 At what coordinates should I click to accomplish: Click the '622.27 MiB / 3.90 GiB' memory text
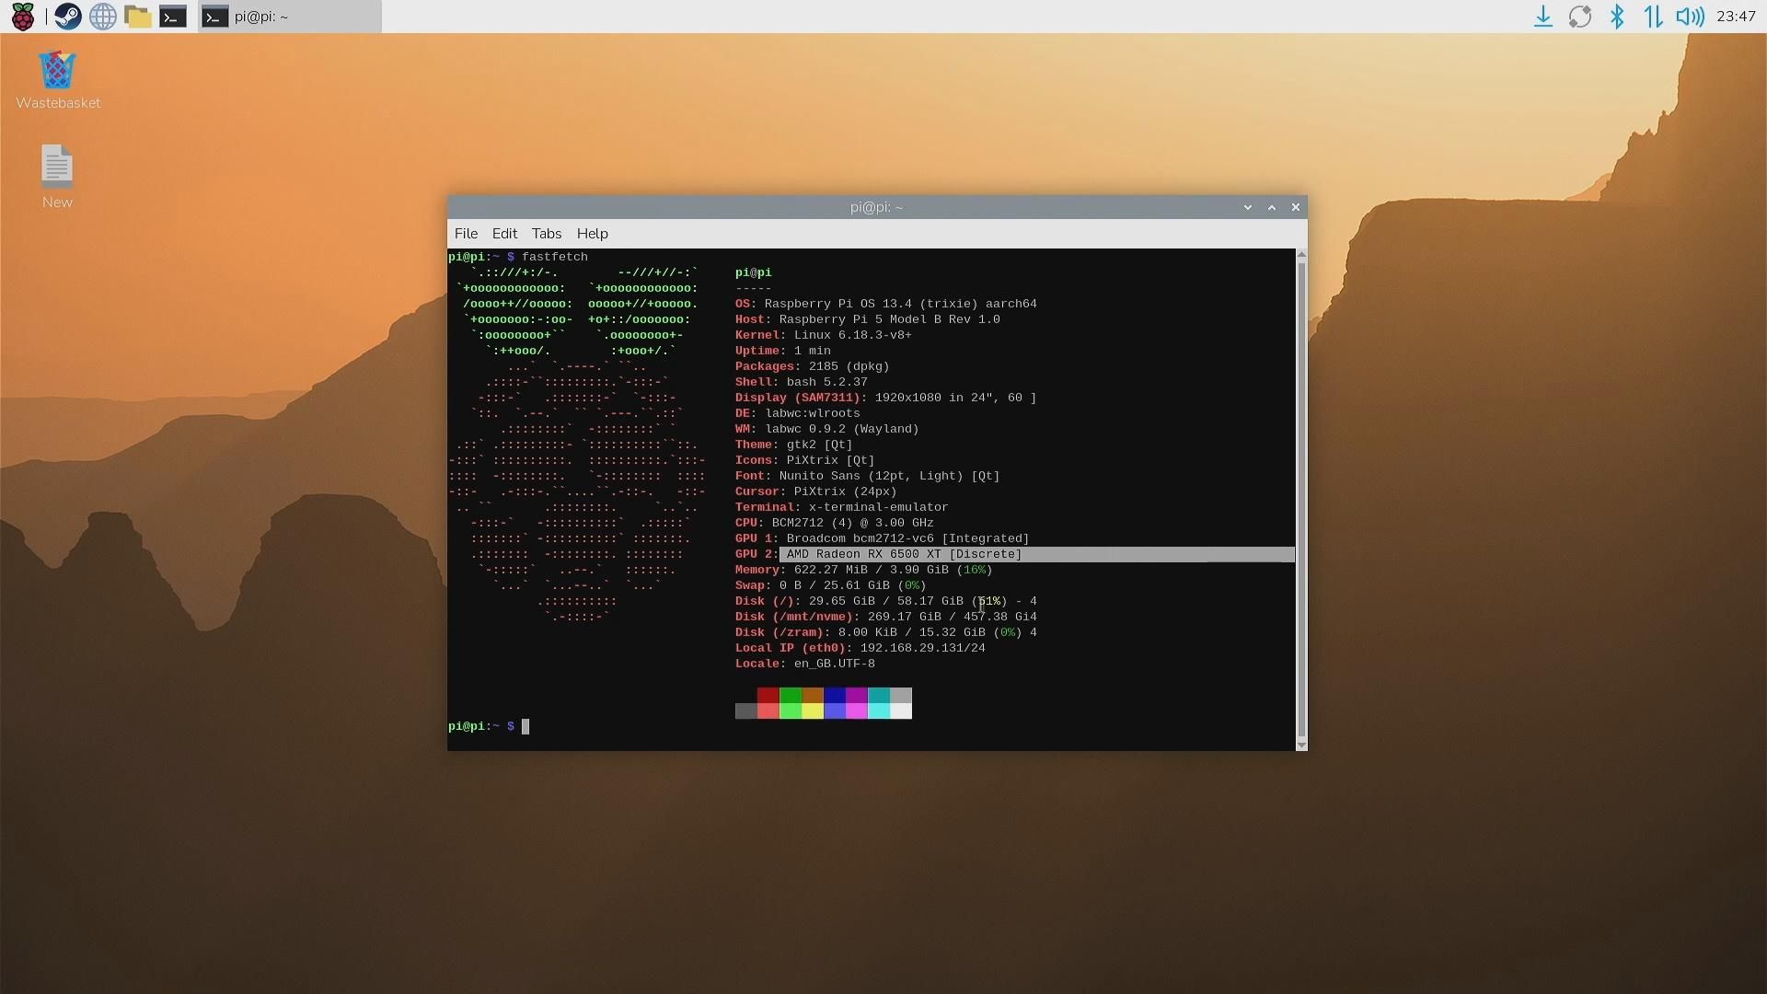click(871, 570)
